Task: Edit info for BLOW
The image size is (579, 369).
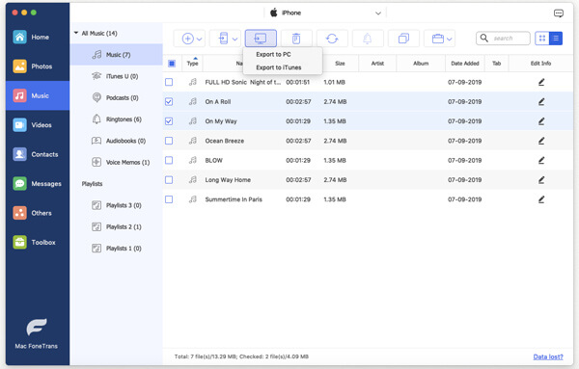Action: 541,160
